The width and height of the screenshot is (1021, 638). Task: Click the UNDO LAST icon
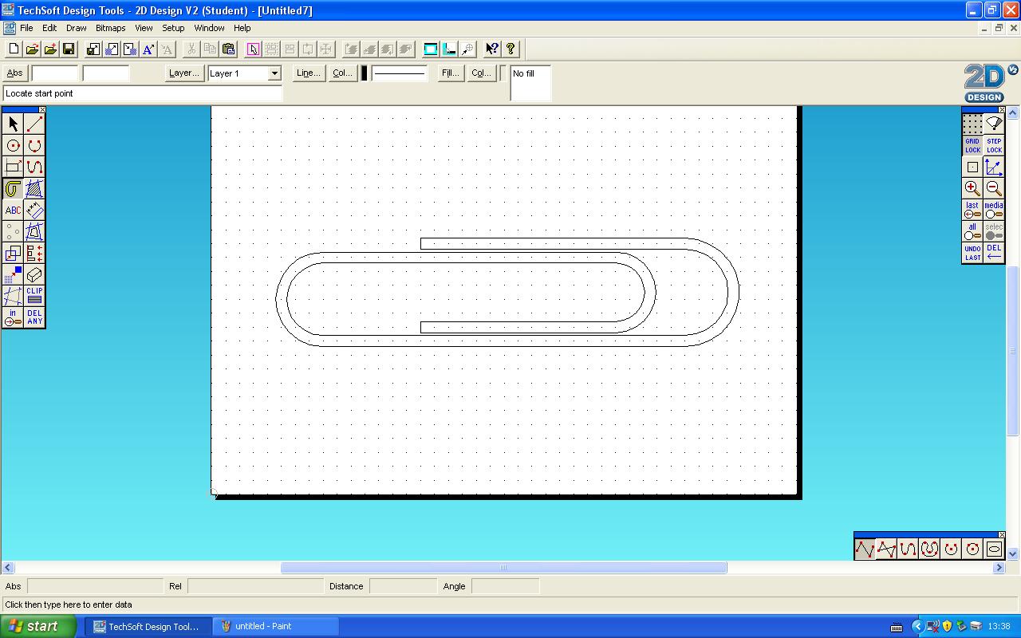point(972,253)
